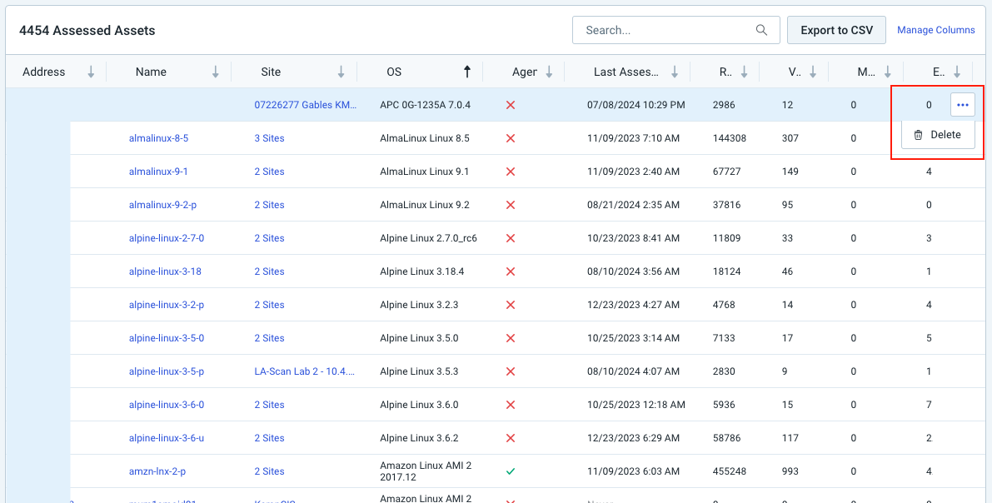The width and height of the screenshot is (992, 503).
Task: Open amzn-lnx-2-p asset link
Action: coord(157,471)
